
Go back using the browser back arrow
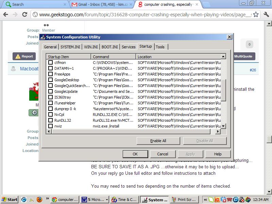point(5,14)
